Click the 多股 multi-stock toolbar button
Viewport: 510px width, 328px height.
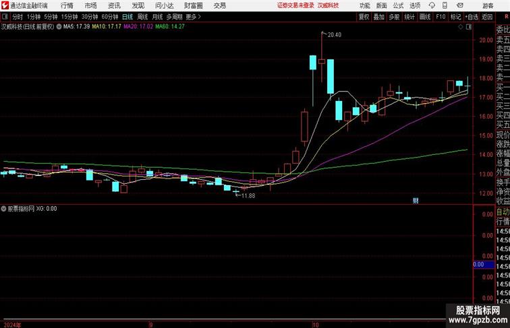pyautogui.click(x=394, y=17)
